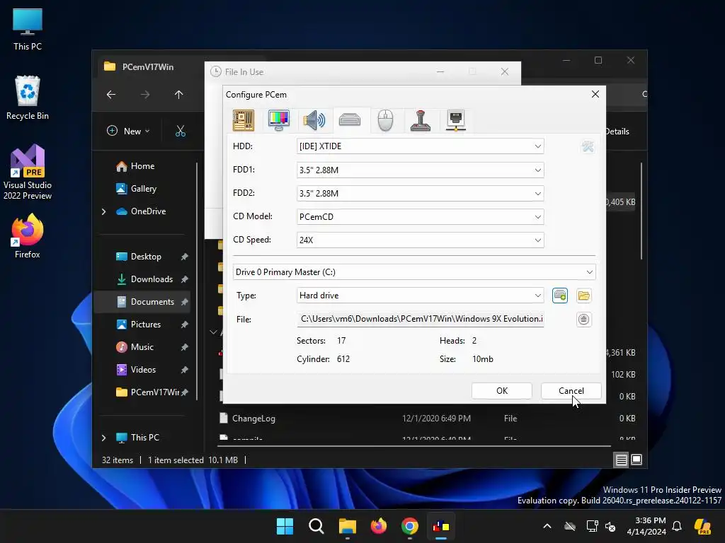This screenshot has width=725, height=543.
Task: Click the HDD configure tools icon
Action: [588, 147]
